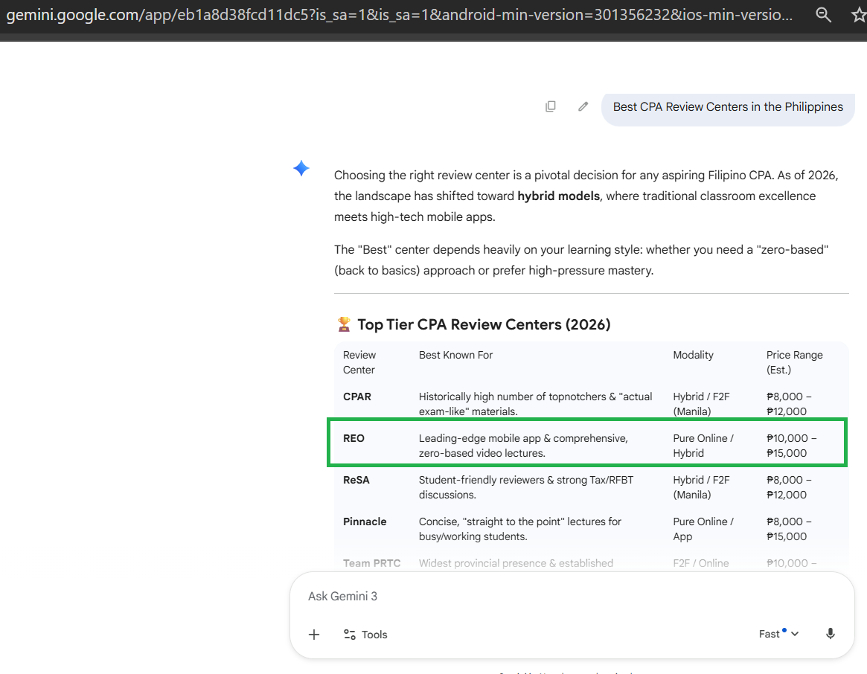Click the plus icon to add files
867x674 pixels.
pyautogui.click(x=314, y=635)
